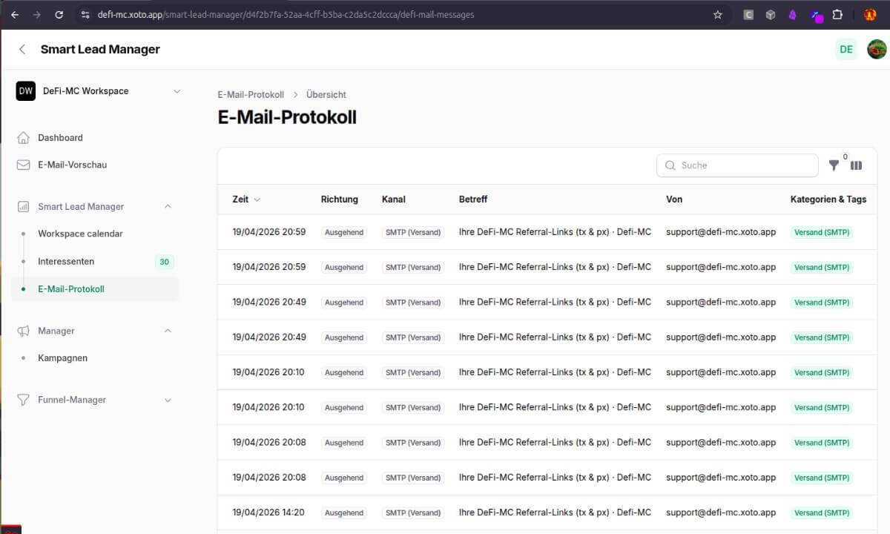Click the gray C extension icon
Viewport: 890px width, 534px height.
click(x=749, y=14)
